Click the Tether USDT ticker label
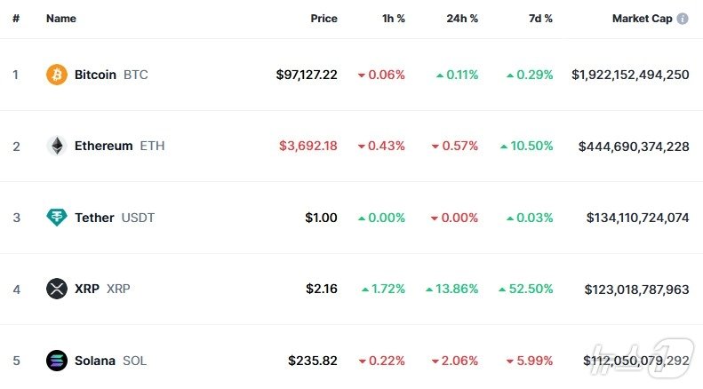703x389 pixels. coord(138,218)
